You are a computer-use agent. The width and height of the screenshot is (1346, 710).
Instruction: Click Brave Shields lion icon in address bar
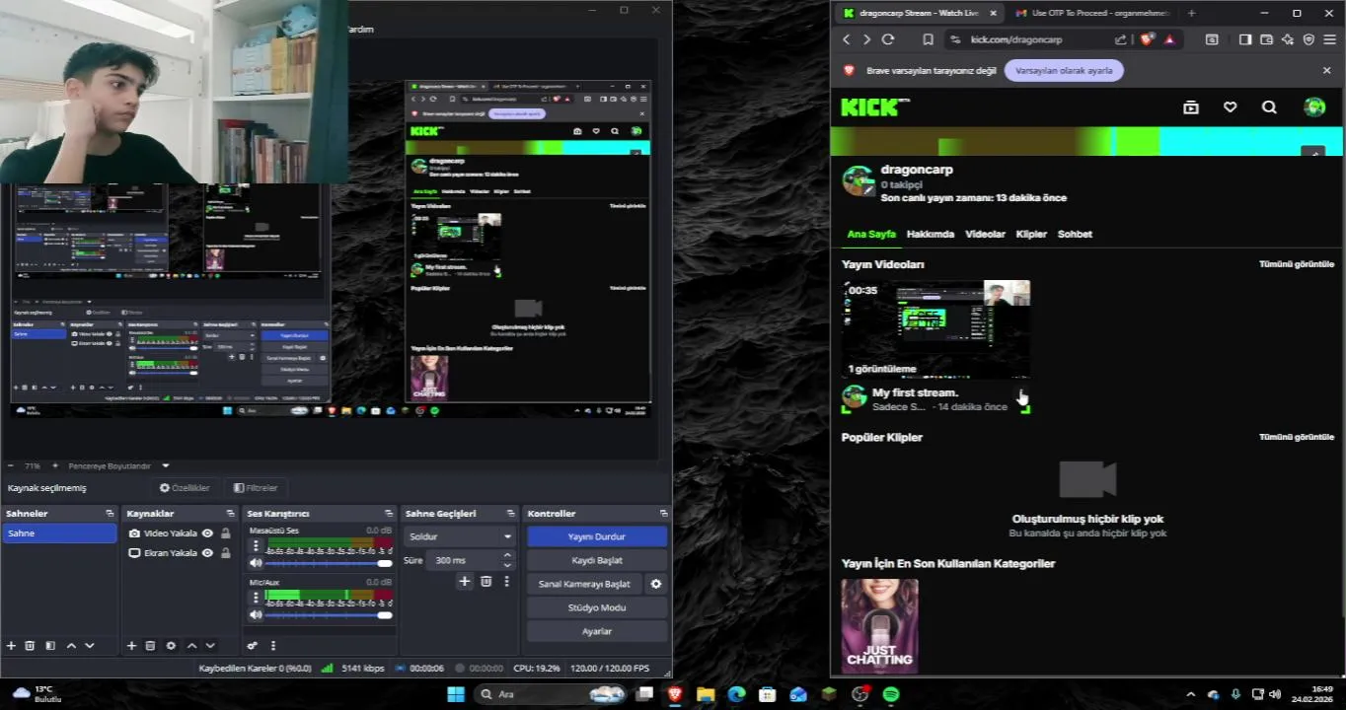tap(1147, 39)
